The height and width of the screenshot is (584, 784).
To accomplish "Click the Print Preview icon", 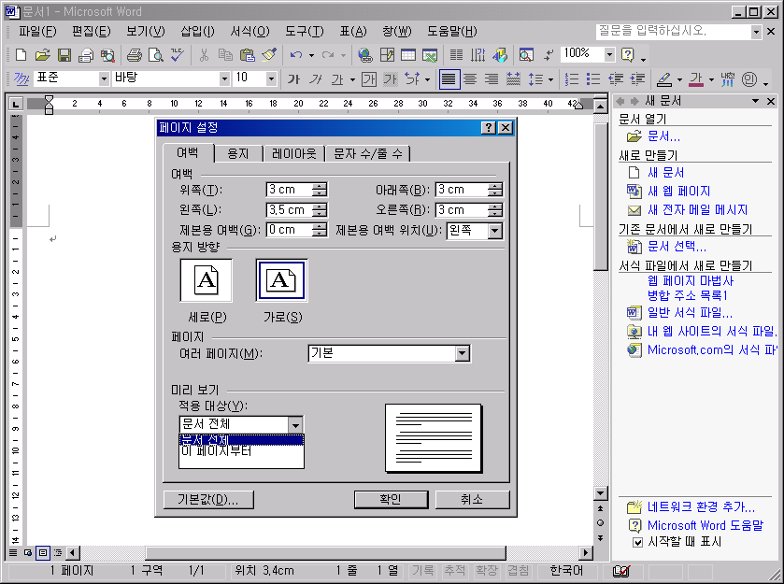I will [x=155, y=55].
